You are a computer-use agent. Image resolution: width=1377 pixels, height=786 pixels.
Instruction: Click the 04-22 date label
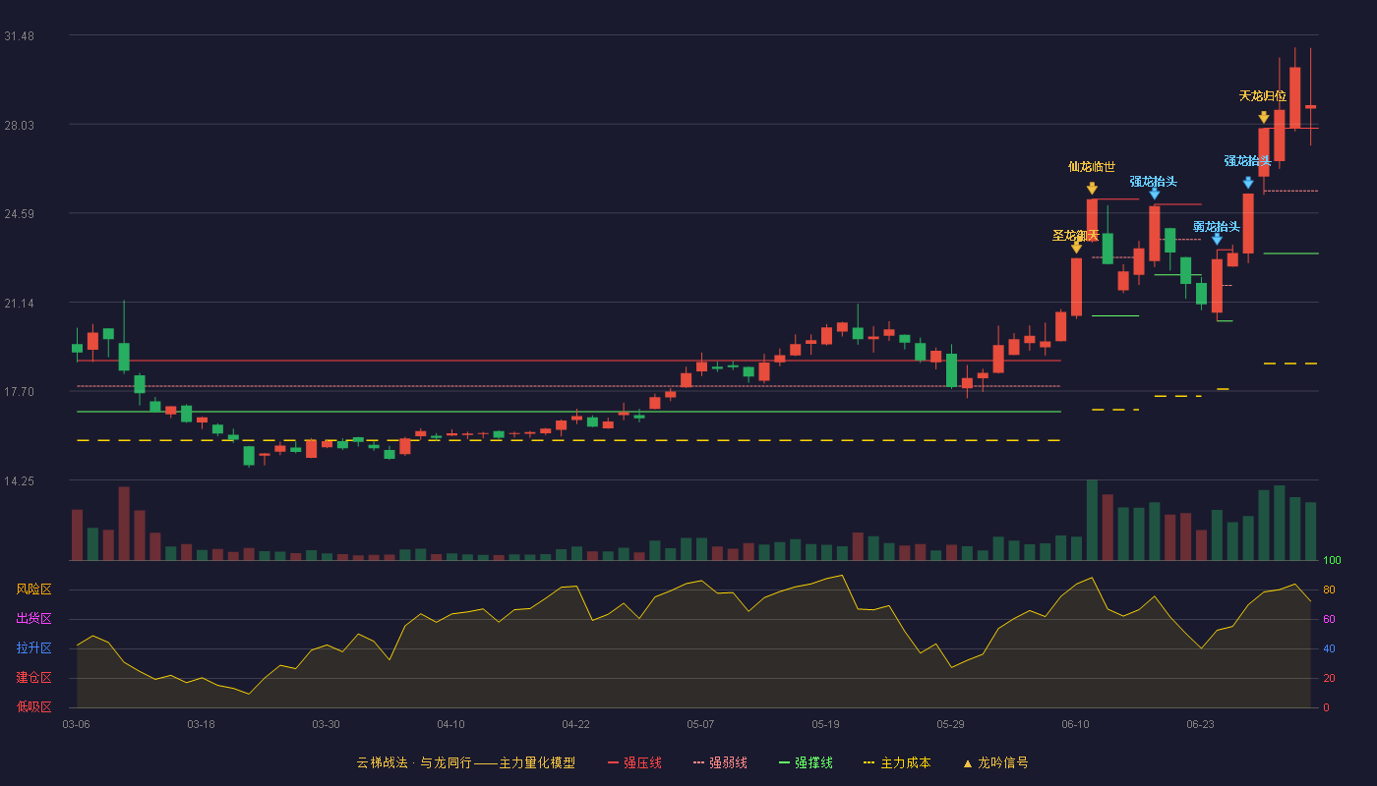click(x=575, y=724)
